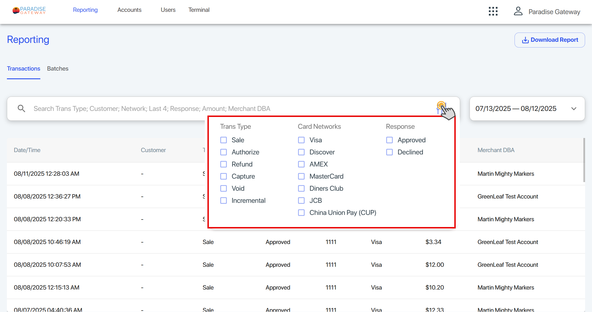Viewport: 592px width, 312px height.
Task: Tick the Diners Club checkbox
Action: [301, 188]
